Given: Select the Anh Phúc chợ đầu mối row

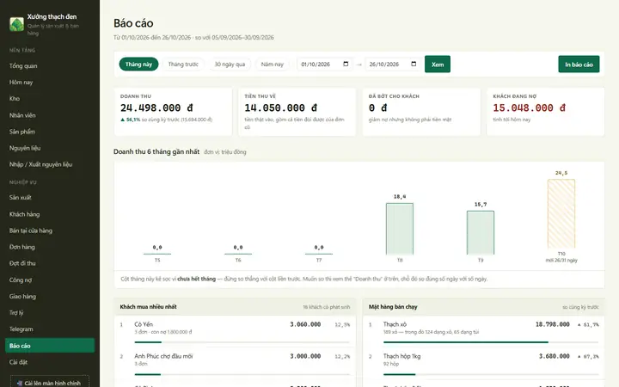Looking at the screenshot, I should click(x=235, y=364).
